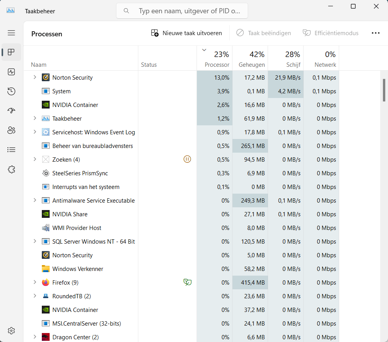Image resolution: width=388 pixels, height=342 pixels.
Task: Expand the top Norton Security process
Action: pos(35,77)
